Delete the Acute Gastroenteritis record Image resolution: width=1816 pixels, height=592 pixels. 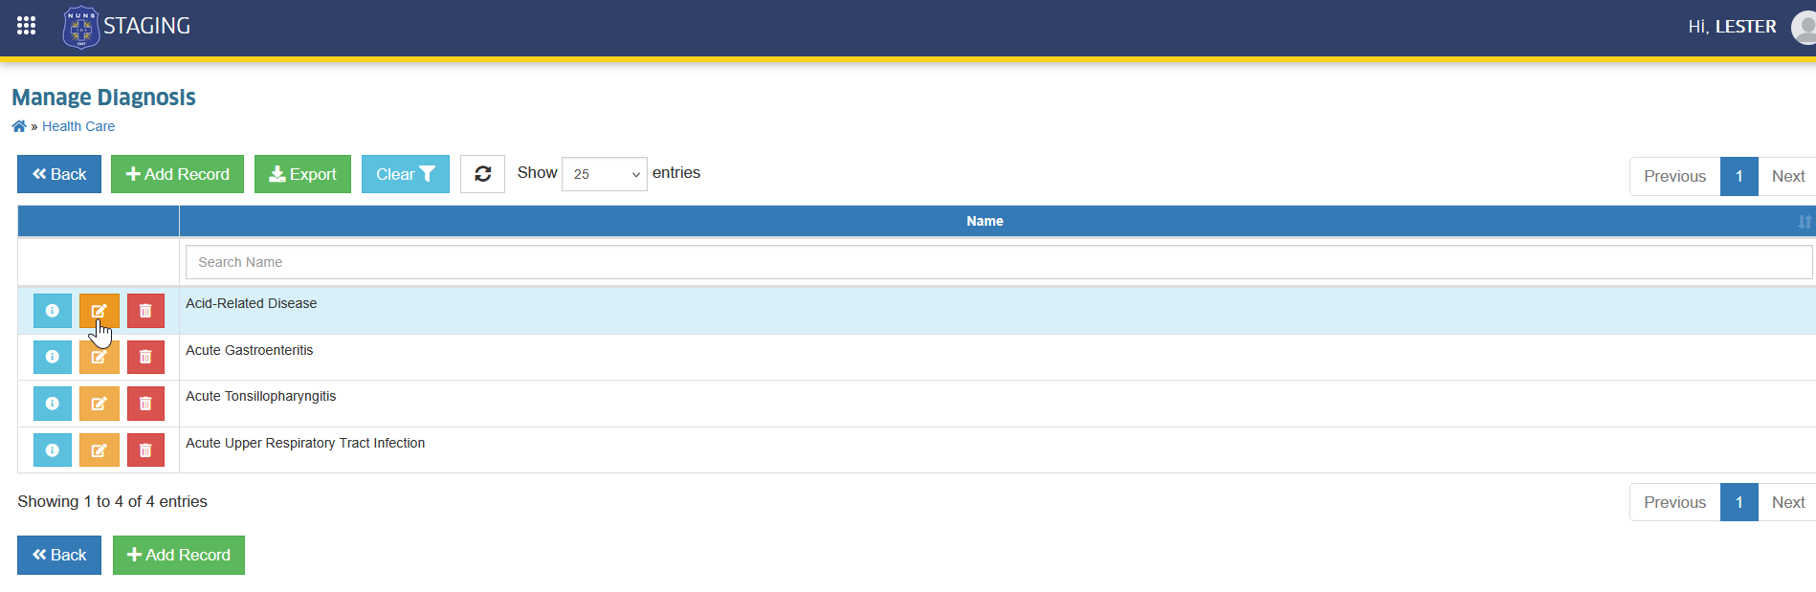coord(145,357)
